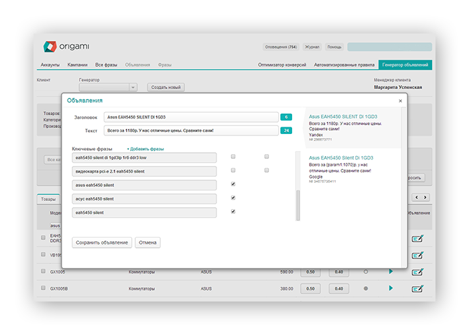Toggle first checkbox for eah5450 silent di phrase
The image size is (469, 335).
click(233, 156)
